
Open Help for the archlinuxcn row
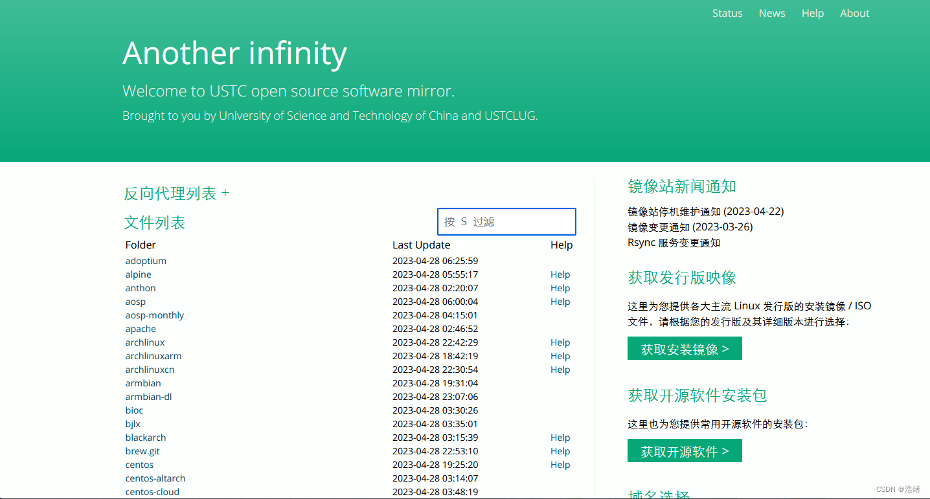coord(560,370)
